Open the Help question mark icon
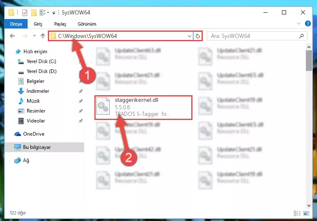Screen dimensions: 317x221 point(308,24)
